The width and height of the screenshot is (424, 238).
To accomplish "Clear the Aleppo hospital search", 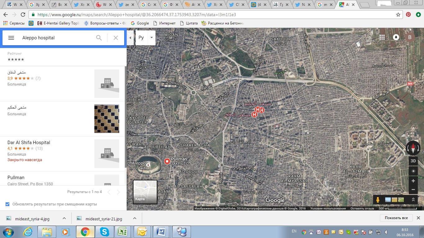I will coord(116,38).
